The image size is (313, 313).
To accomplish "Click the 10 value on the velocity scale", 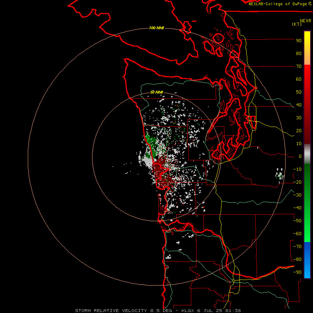I will pyautogui.click(x=299, y=144).
